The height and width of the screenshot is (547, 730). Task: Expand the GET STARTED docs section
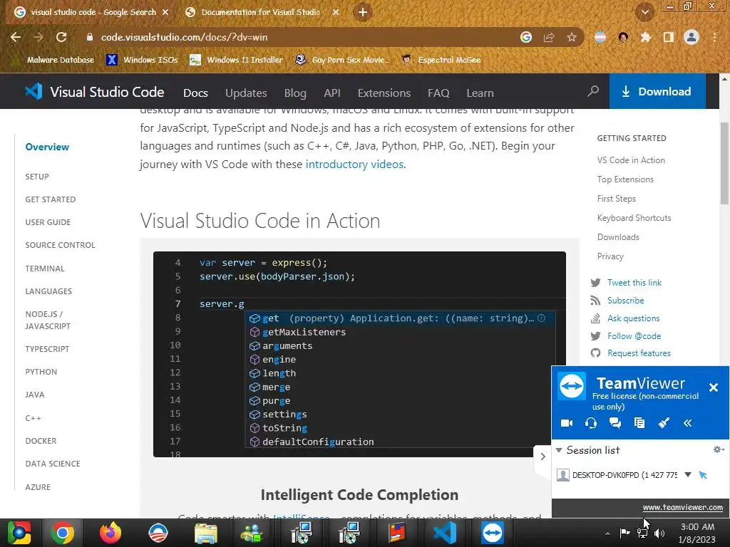click(x=51, y=199)
